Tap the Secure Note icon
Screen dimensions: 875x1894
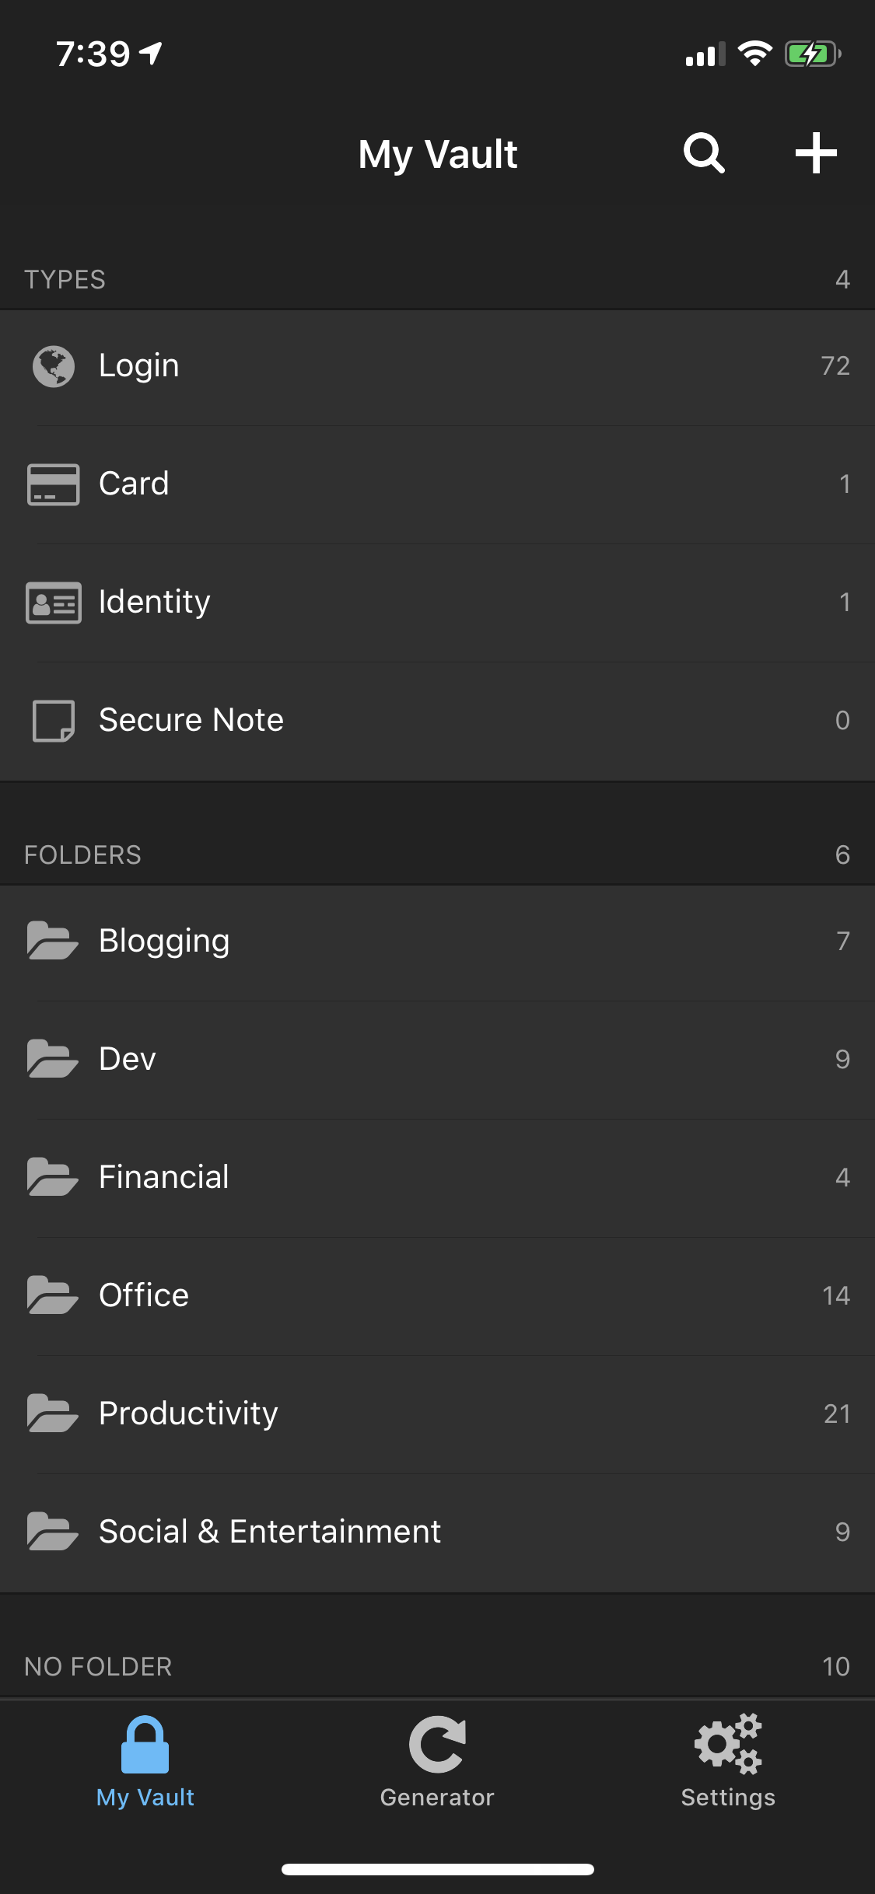tap(54, 721)
